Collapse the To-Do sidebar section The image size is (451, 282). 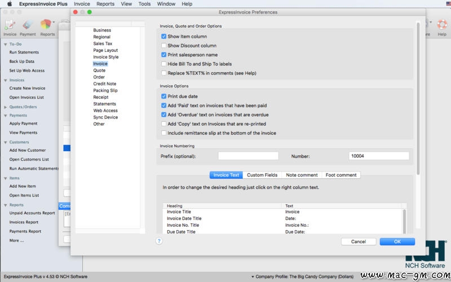pyautogui.click(x=5, y=45)
